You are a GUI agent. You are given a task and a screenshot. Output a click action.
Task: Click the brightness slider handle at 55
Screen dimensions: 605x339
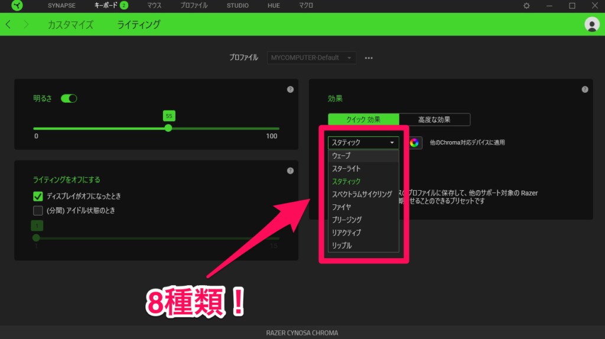[168, 128]
